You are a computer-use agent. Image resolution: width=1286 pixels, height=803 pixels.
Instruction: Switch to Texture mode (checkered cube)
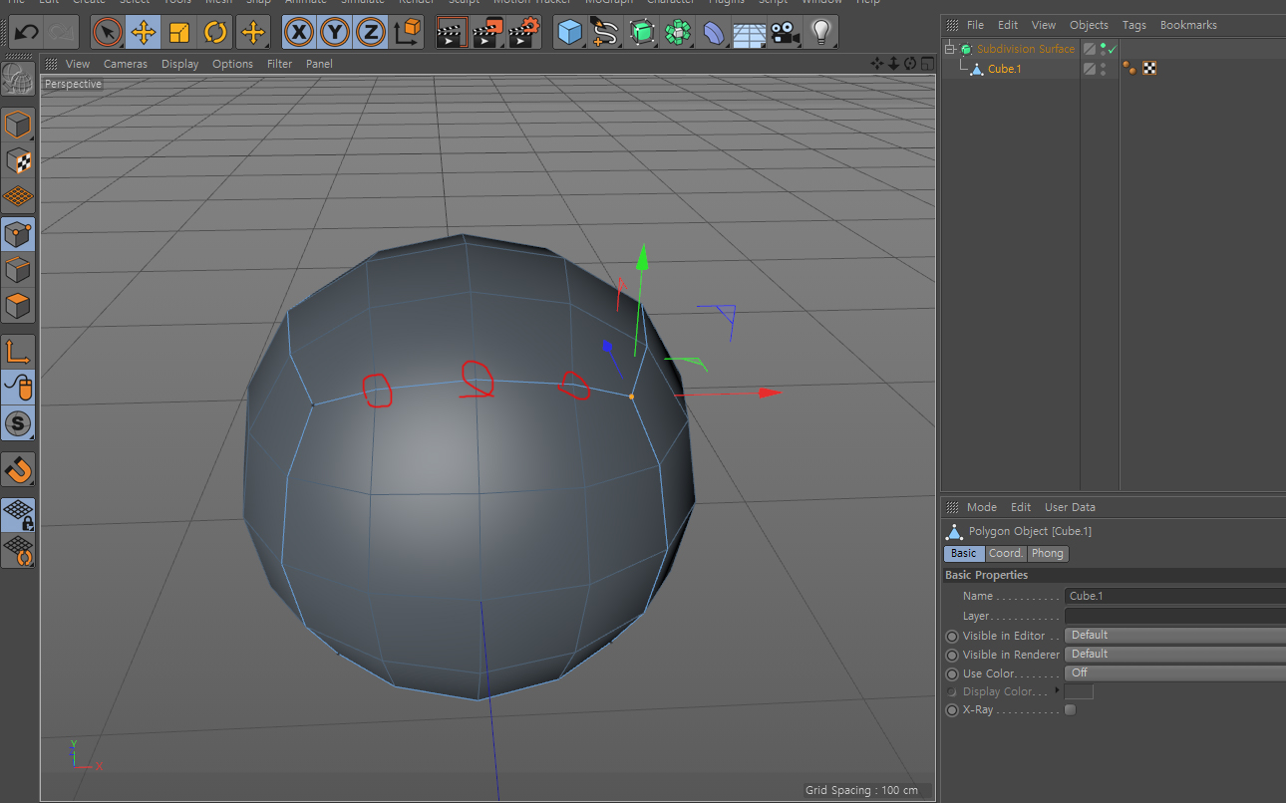18,160
